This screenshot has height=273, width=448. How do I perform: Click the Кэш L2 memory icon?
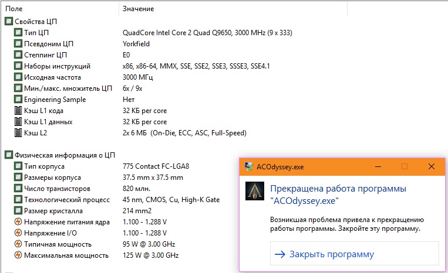tap(18, 133)
